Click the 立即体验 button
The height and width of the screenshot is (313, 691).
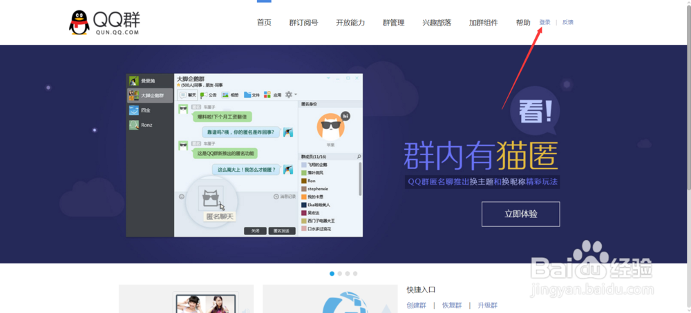click(x=521, y=214)
